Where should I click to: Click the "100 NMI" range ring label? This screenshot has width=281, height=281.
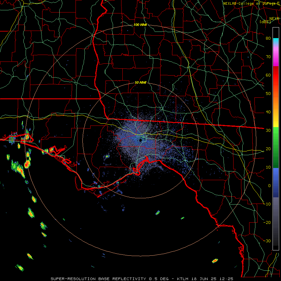click(140, 25)
